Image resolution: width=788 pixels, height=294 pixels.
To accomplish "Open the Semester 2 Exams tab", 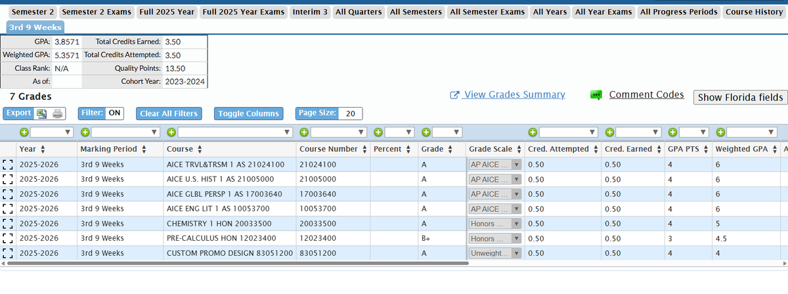I will click(98, 12).
